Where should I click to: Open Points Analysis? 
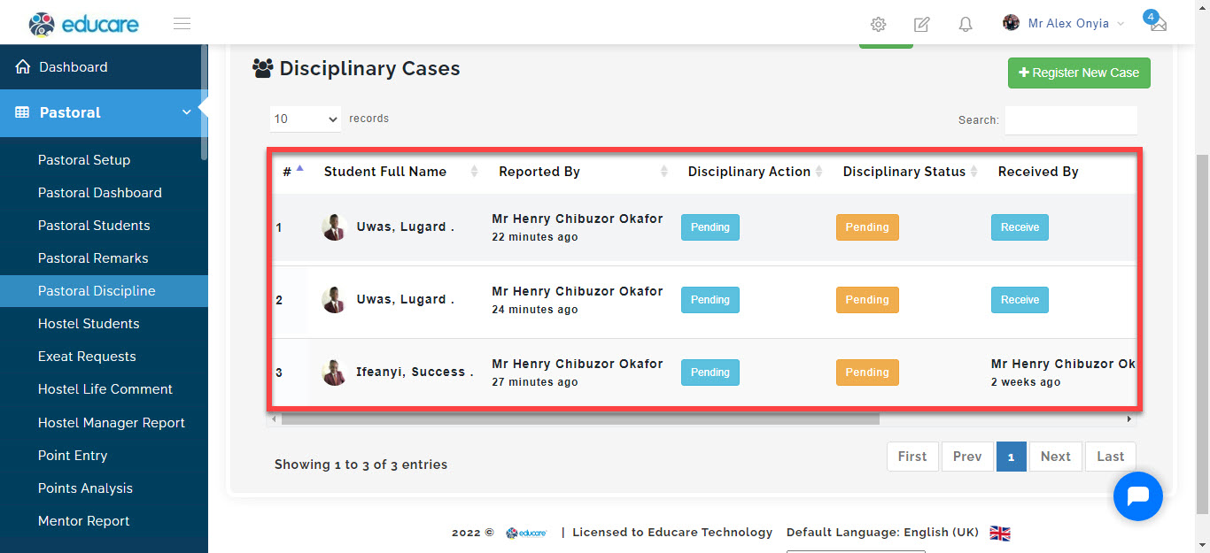pos(85,488)
